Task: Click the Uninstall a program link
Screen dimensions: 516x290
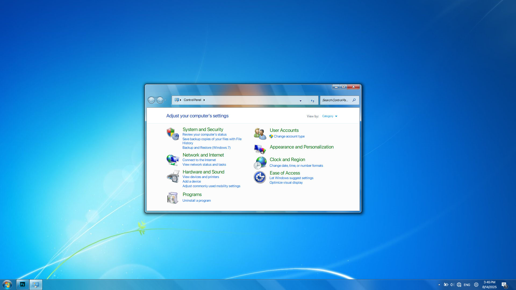Action: (x=196, y=201)
